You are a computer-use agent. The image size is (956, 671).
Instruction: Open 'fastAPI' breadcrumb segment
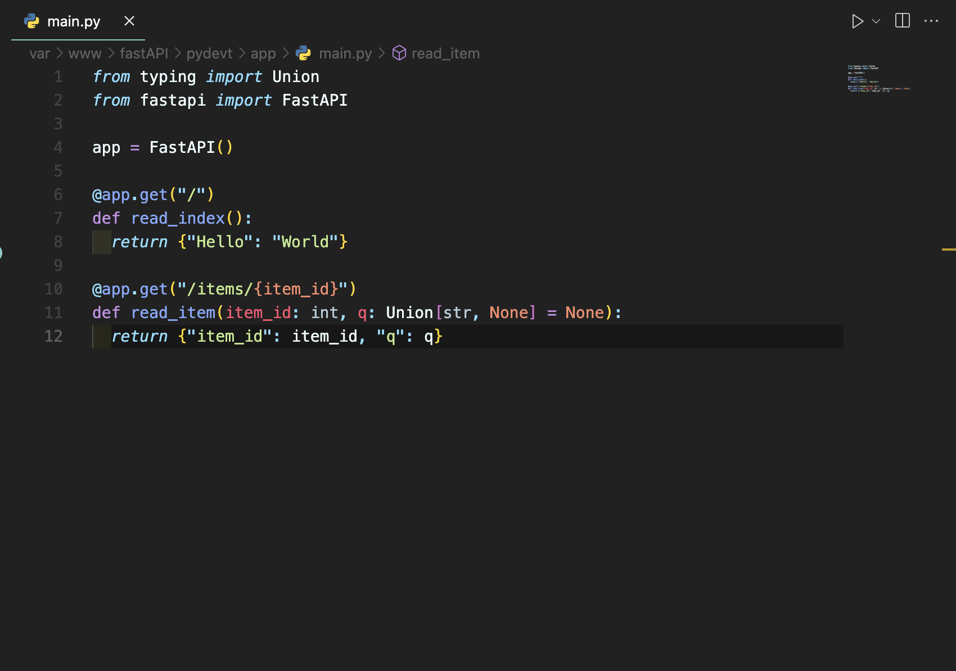[144, 53]
